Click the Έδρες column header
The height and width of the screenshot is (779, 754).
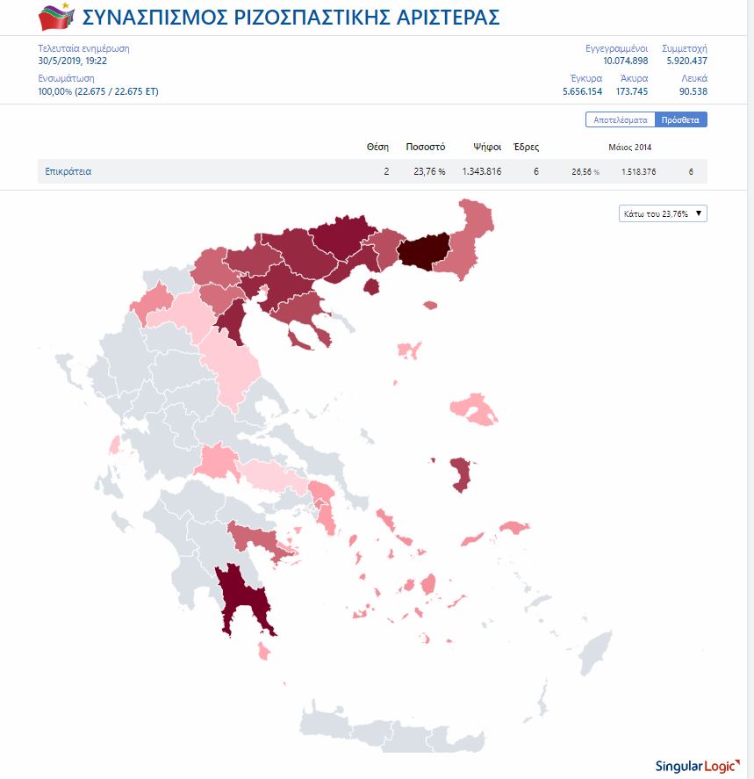[526, 147]
